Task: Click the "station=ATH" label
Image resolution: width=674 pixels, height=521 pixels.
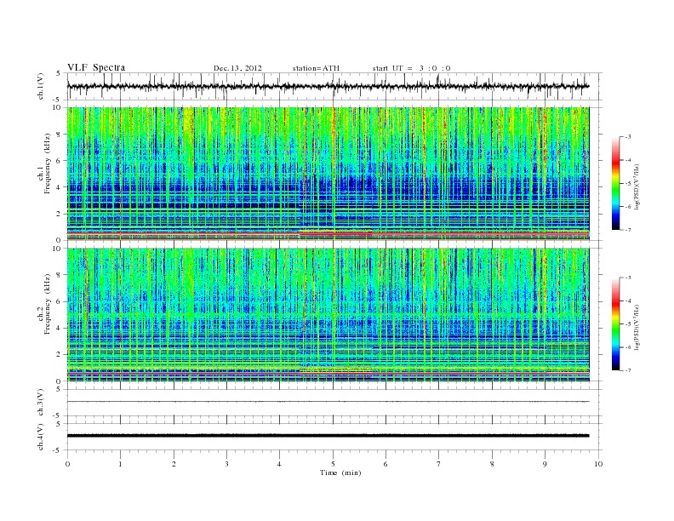Action: coord(316,68)
